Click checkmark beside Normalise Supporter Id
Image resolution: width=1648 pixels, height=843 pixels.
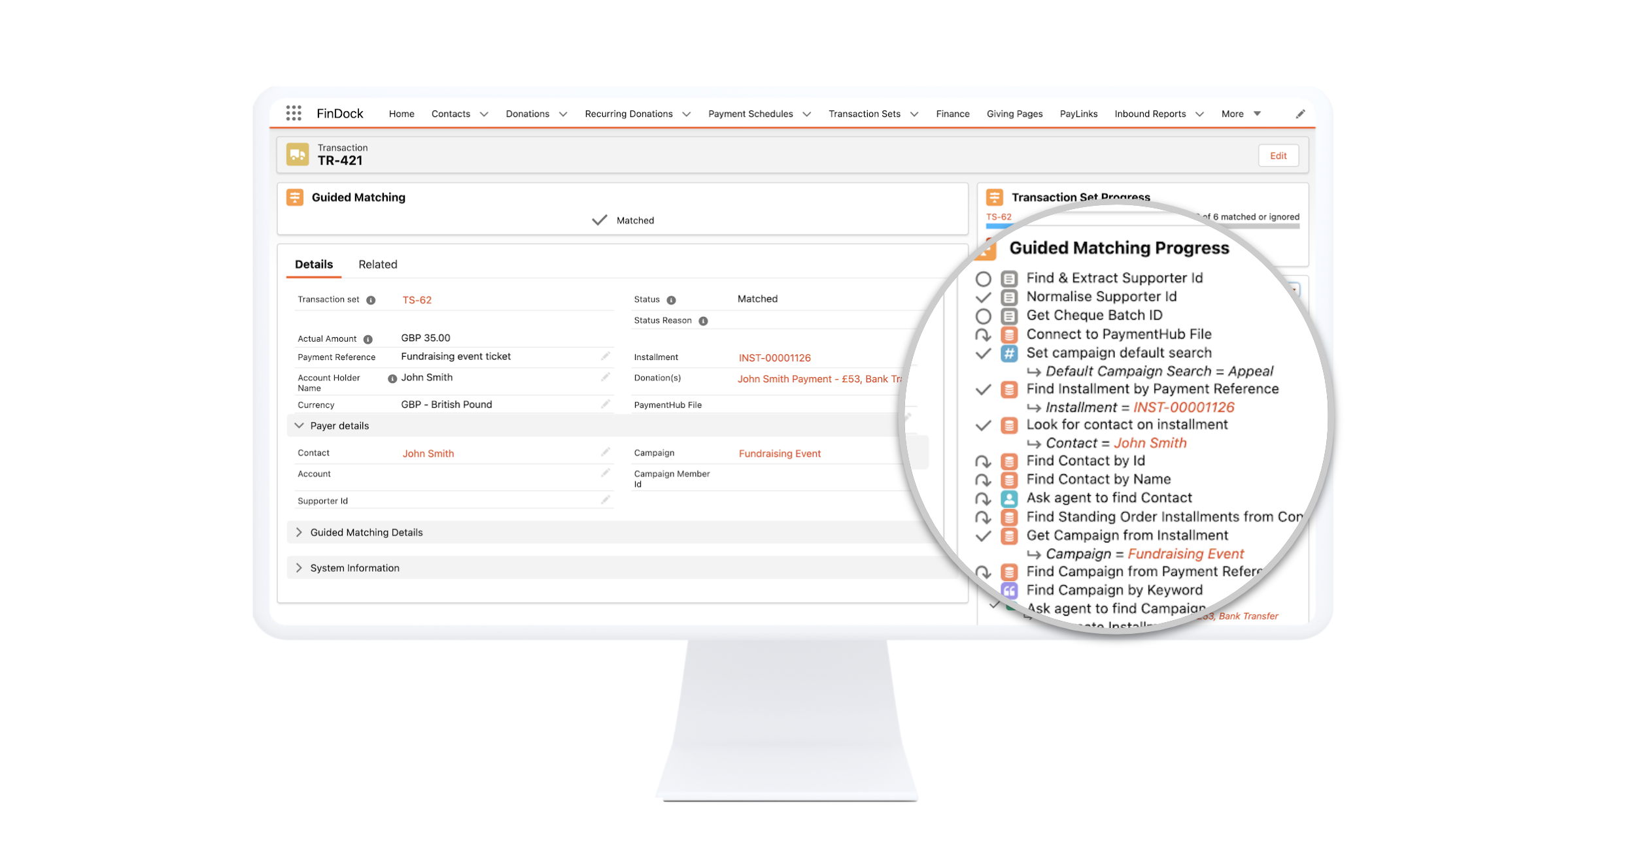pyautogui.click(x=983, y=298)
